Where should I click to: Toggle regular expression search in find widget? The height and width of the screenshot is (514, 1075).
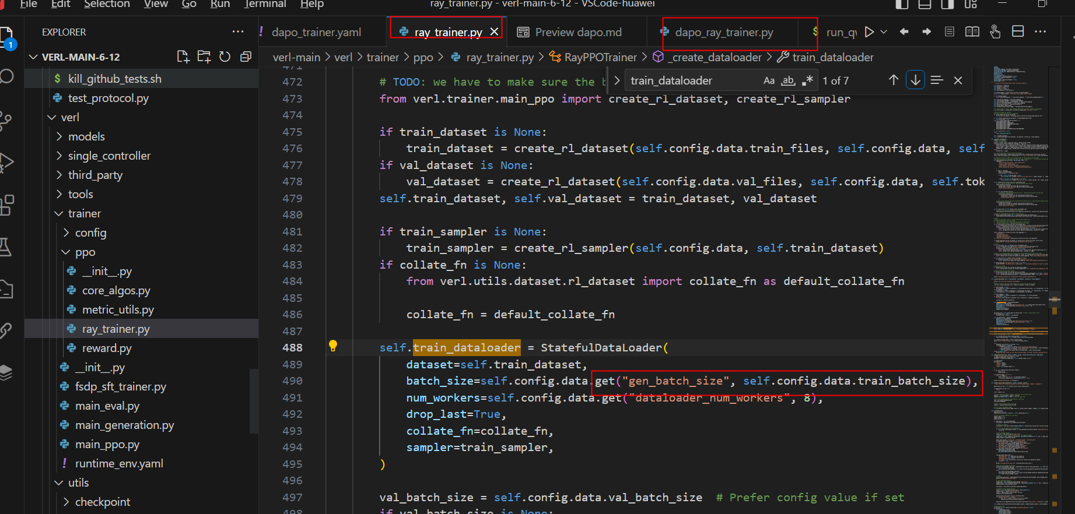click(808, 80)
